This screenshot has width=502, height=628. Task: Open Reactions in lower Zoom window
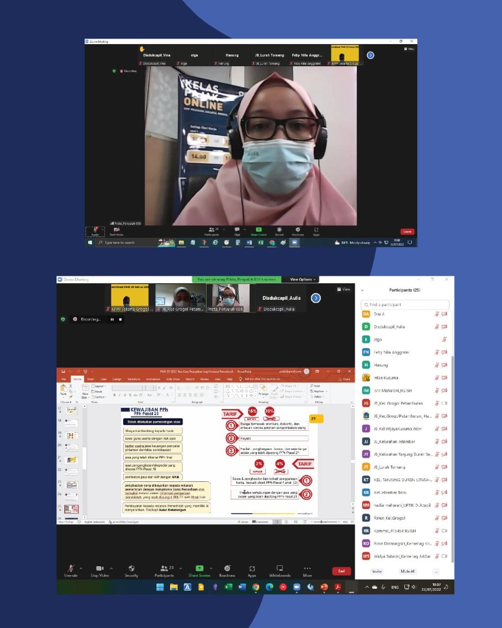click(x=227, y=570)
